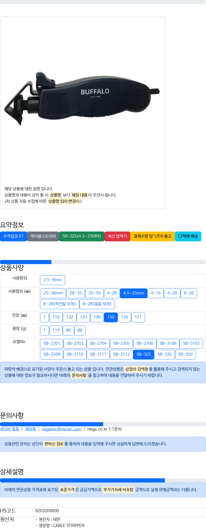Open the 채널톡 link
This screenshot has height=529, width=206.
(30, 429)
